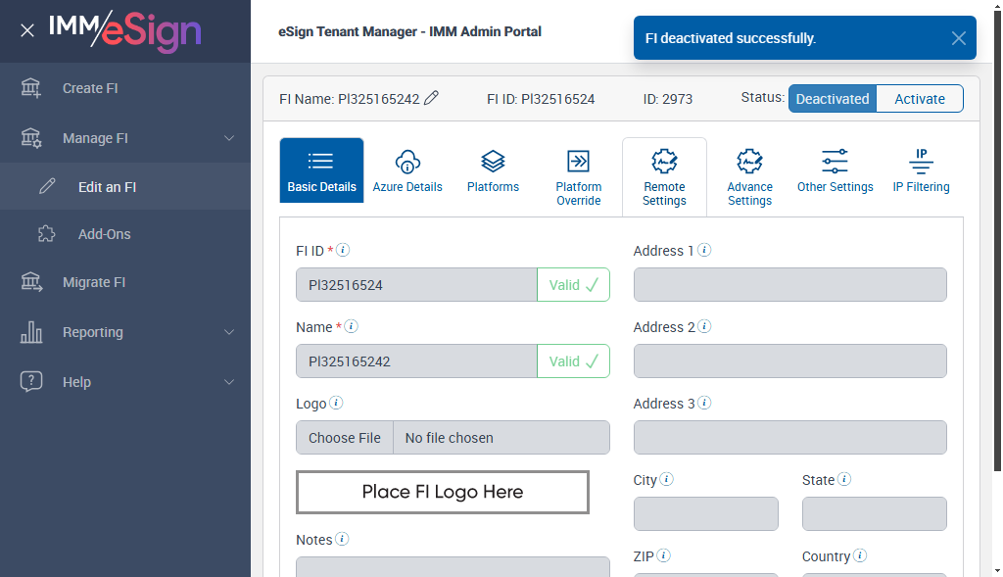Screen dimensions: 1003x577
Task: Dismiss the FI deactivated success notification
Action: (958, 38)
